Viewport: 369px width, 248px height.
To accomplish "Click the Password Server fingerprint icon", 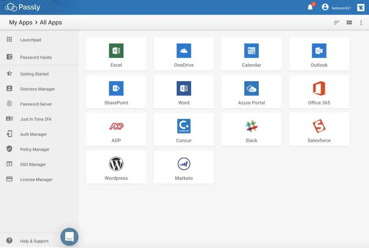I will coord(9,104).
